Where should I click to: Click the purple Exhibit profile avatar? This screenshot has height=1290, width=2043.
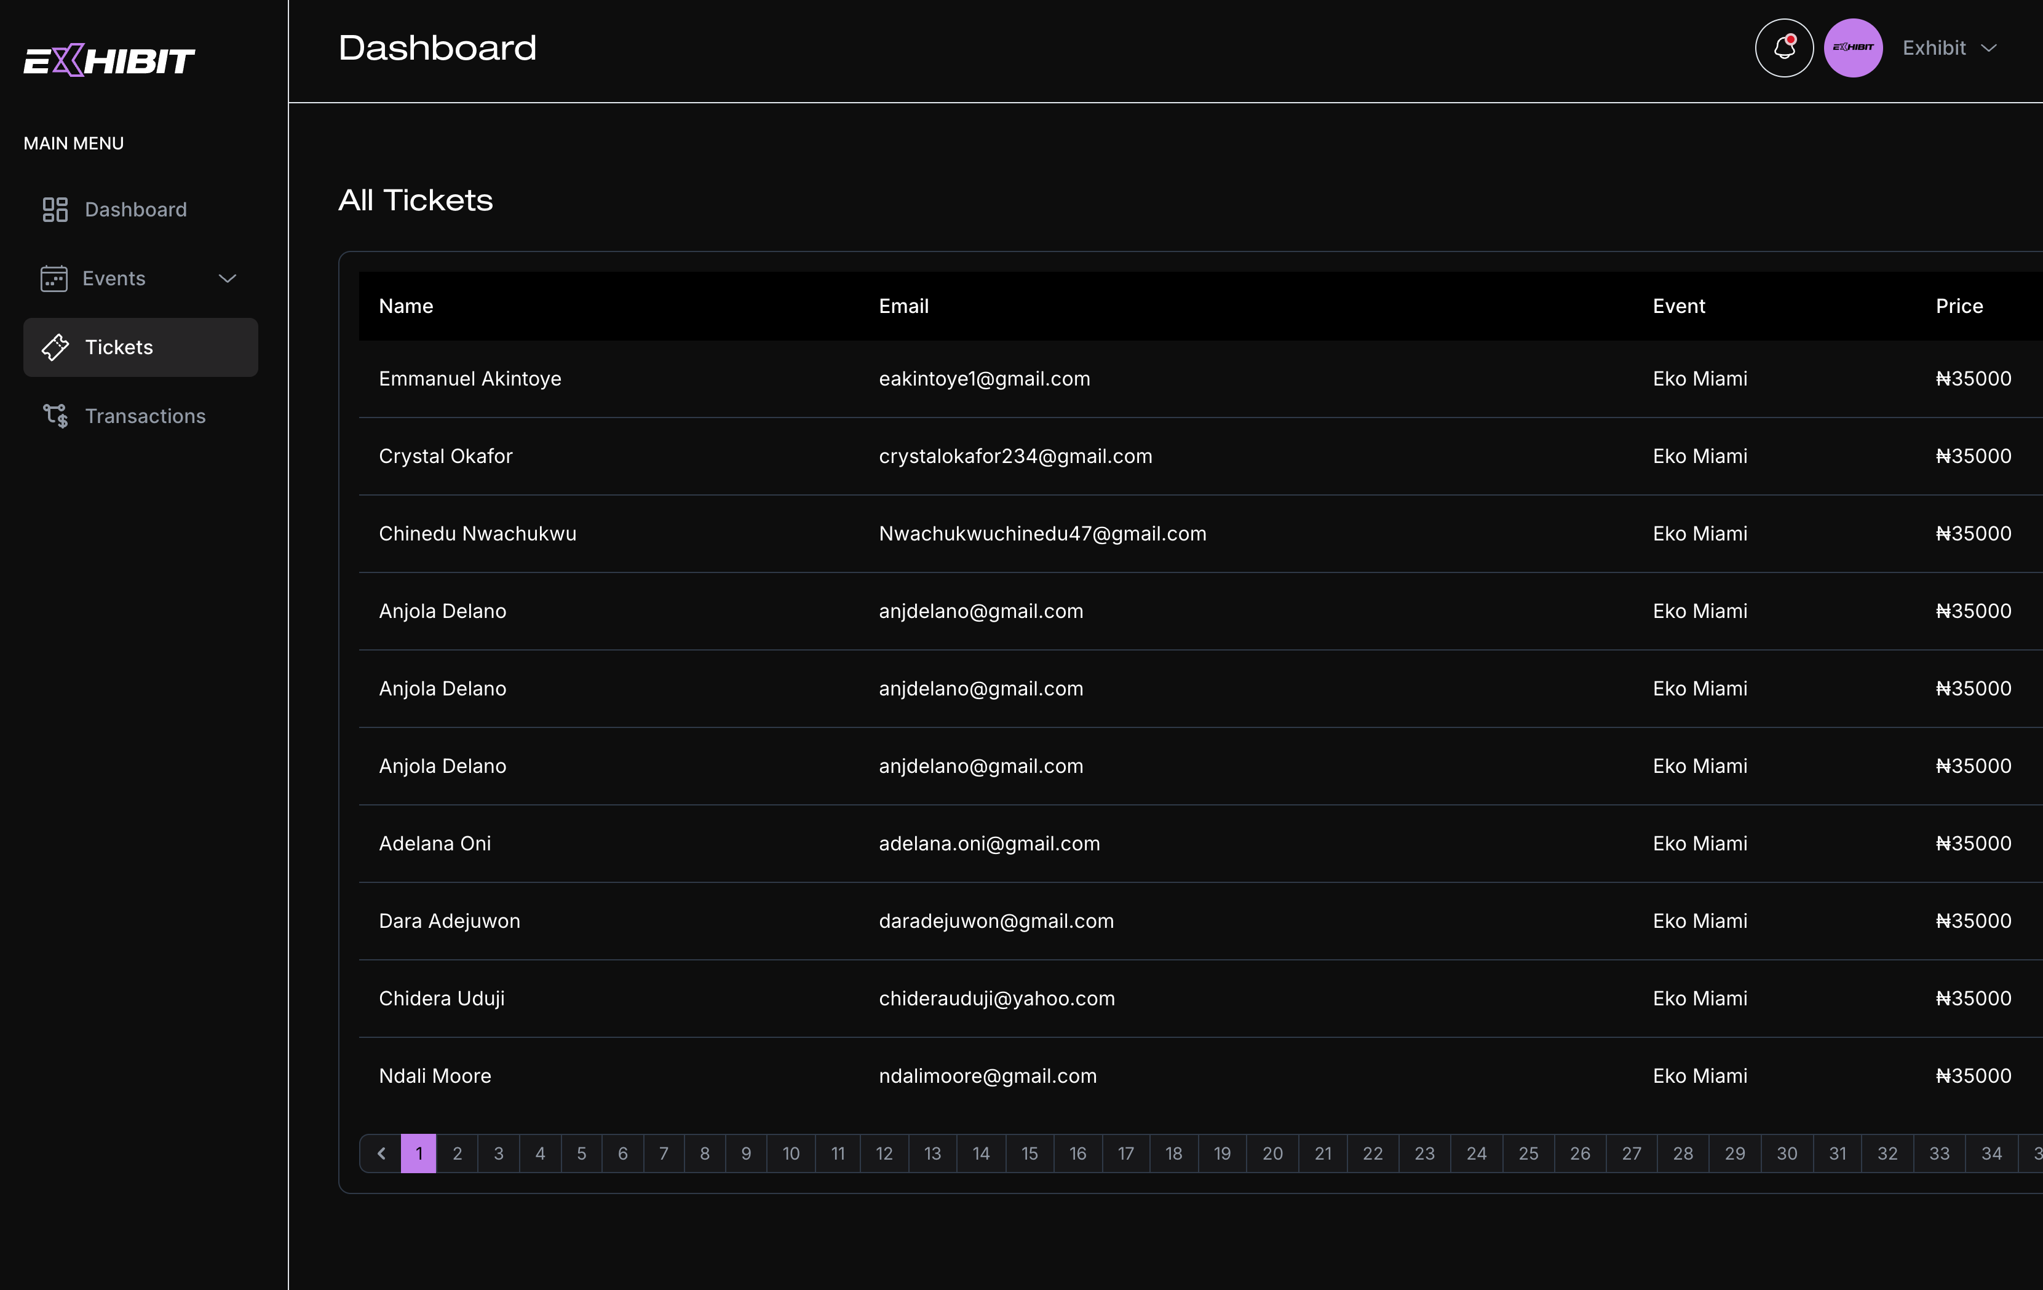1853,47
